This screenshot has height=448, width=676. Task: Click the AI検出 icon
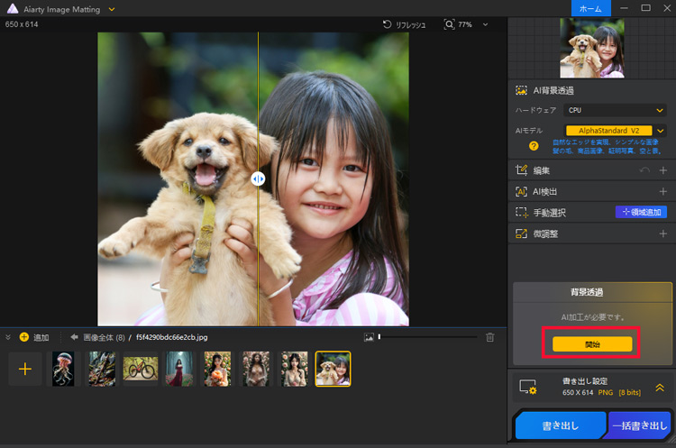click(x=521, y=191)
